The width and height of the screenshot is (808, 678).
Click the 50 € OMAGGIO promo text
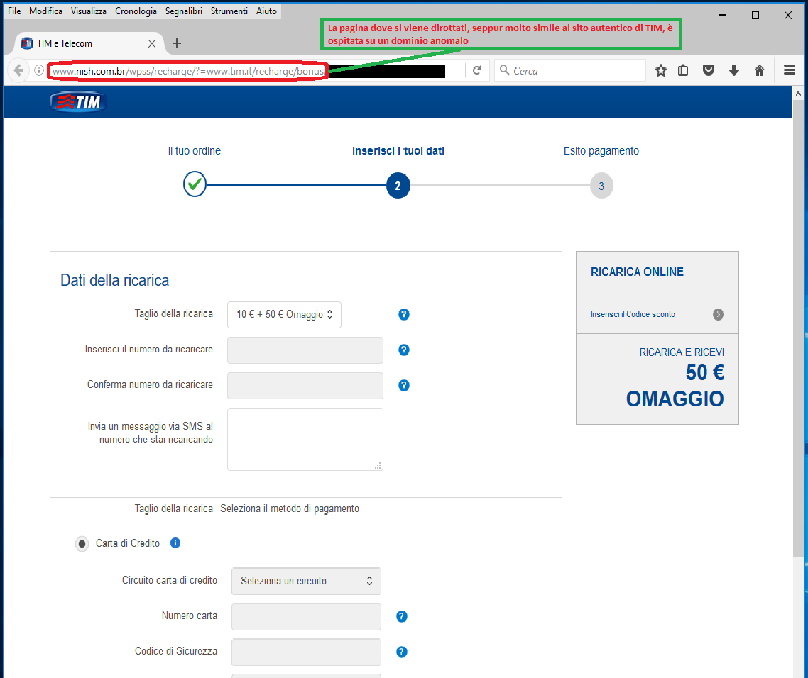675,386
